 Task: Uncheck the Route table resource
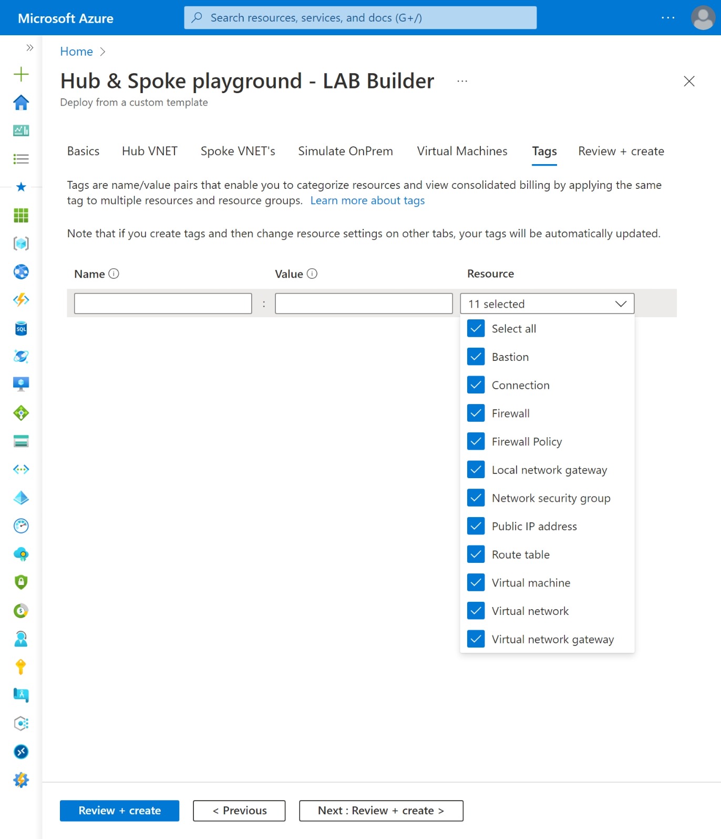pos(476,554)
